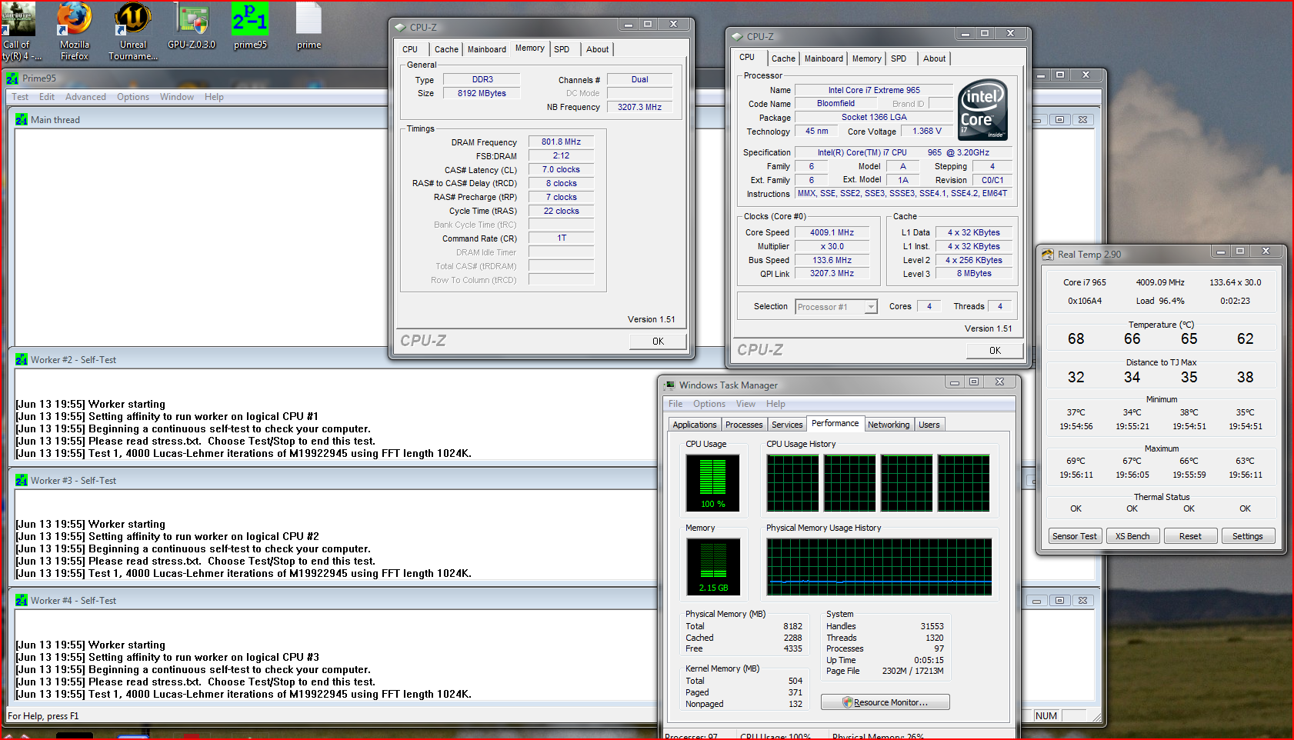Viewport: 1294px width, 740px height.
Task: Select the About tab in the CPU-Z memory window
Action: coord(598,49)
